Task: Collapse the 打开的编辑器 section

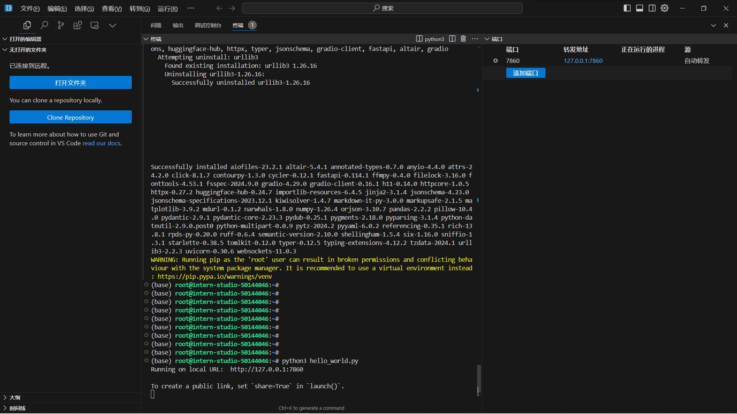Action: point(71,39)
